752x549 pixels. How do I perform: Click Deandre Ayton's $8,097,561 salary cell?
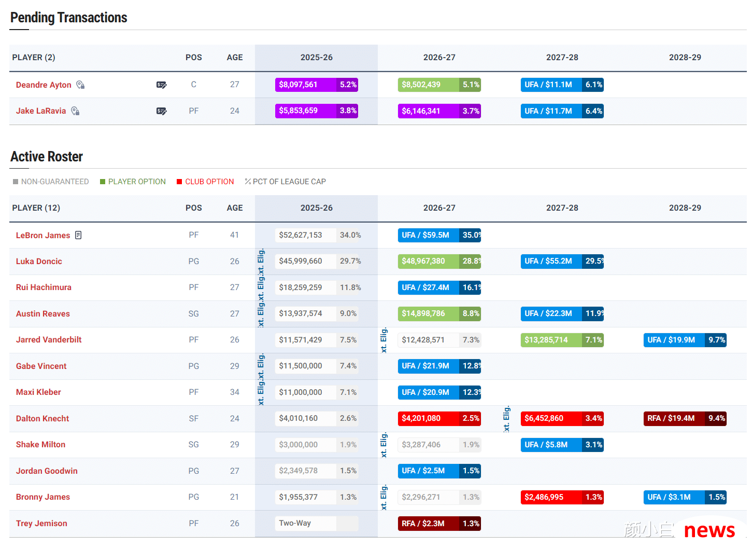[x=317, y=85]
